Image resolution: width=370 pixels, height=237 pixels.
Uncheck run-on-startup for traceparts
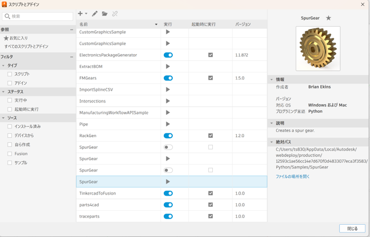[x=211, y=216]
